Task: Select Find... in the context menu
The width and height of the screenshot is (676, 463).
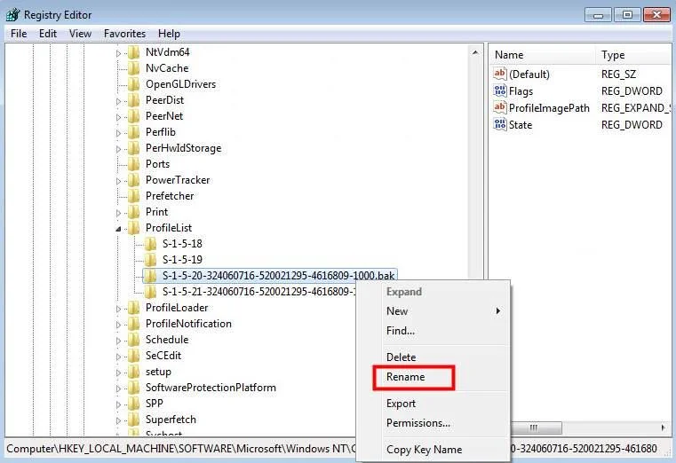Action: pos(401,331)
